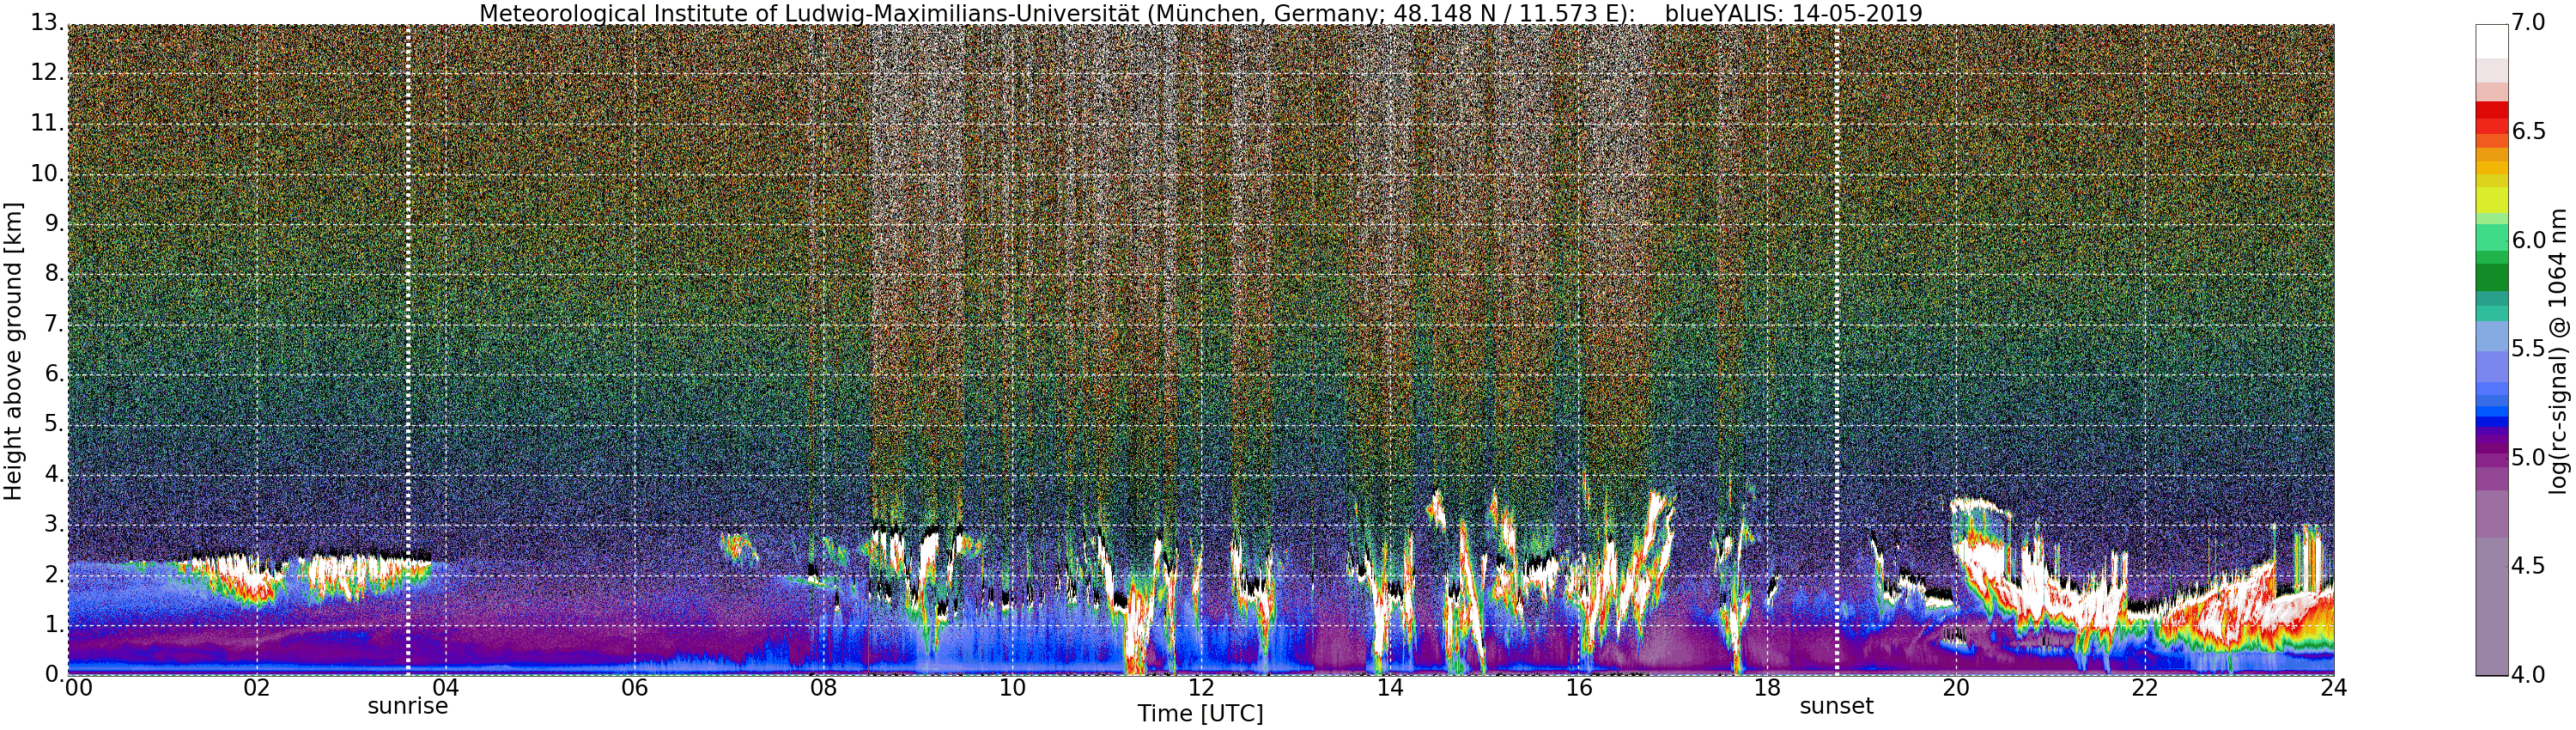Pick the white segment at the colorbar top

(x=2492, y=42)
